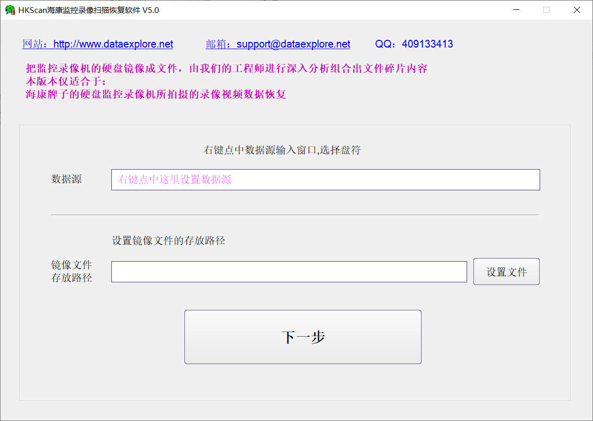Click the 数据源 label
The height and width of the screenshot is (421, 593).
[67, 179]
